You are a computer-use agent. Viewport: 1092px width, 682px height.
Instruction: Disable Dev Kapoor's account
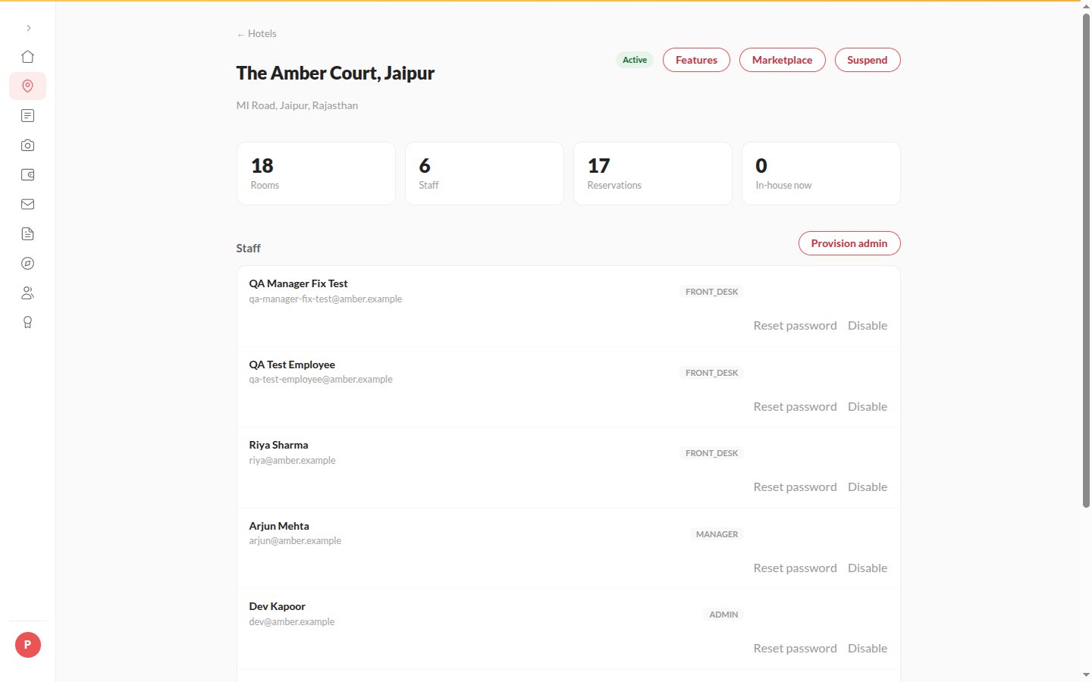(x=868, y=649)
